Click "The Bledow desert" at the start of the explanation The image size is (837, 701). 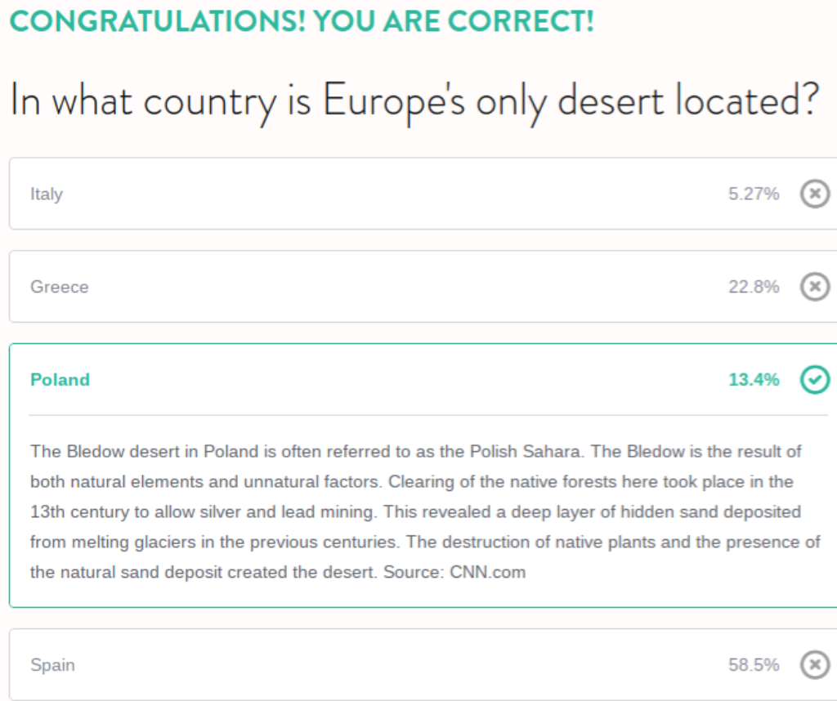click(90, 451)
